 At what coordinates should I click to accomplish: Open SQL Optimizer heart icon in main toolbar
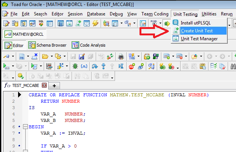[41, 23]
